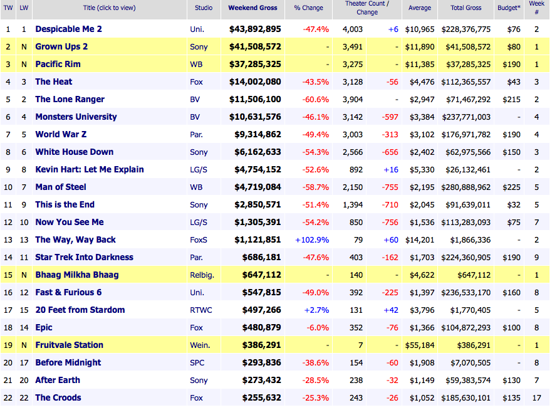This screenshot has width=552, height=410.
Task: Click the +102.9% change value
Action: (x=312, y=240)
